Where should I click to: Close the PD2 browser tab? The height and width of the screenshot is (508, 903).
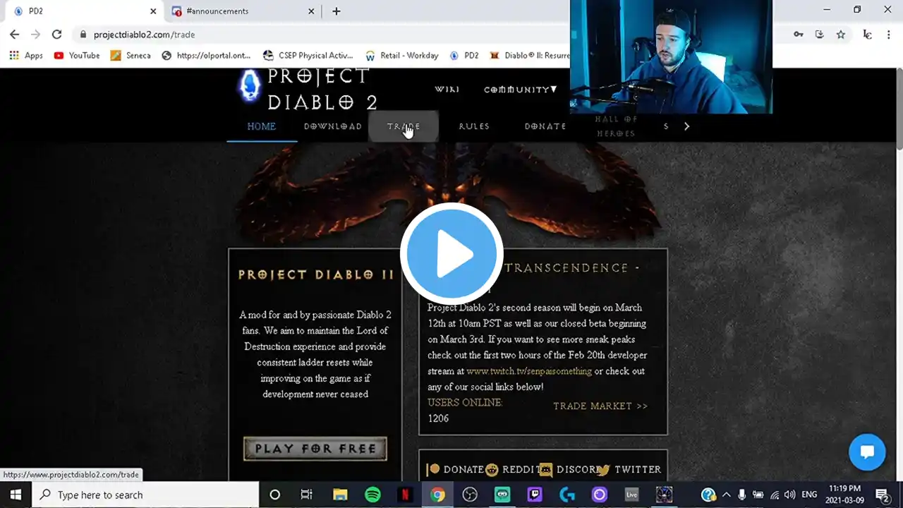[152, 11]
